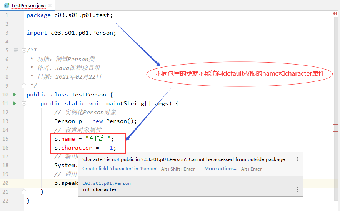
Task: Select the TestPerson.java editor tab
Action: [x=28, y=5]
